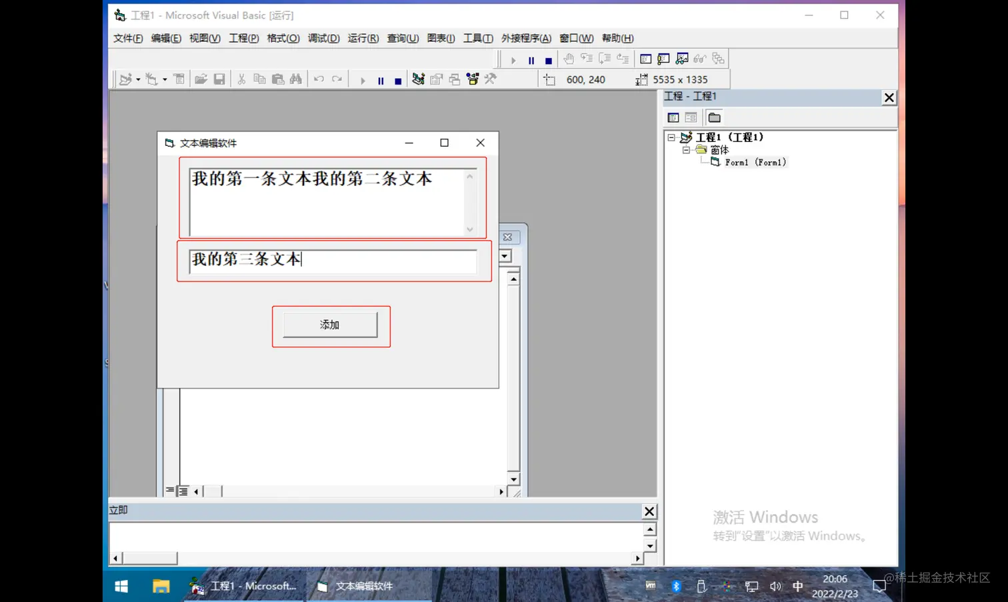
Task: Toggle Folders in the project panel
Action: click(x=714, y=117)
